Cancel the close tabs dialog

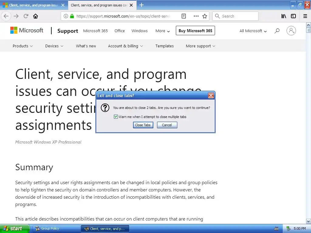click(x=167, y=125)
